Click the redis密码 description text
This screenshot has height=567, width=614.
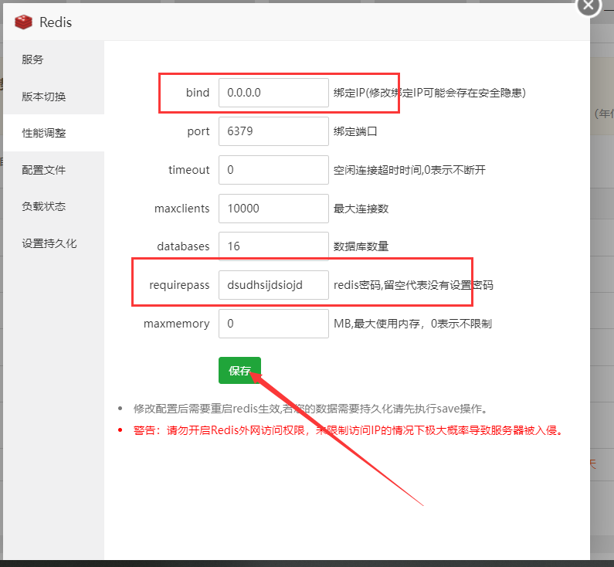pos(413,285)
